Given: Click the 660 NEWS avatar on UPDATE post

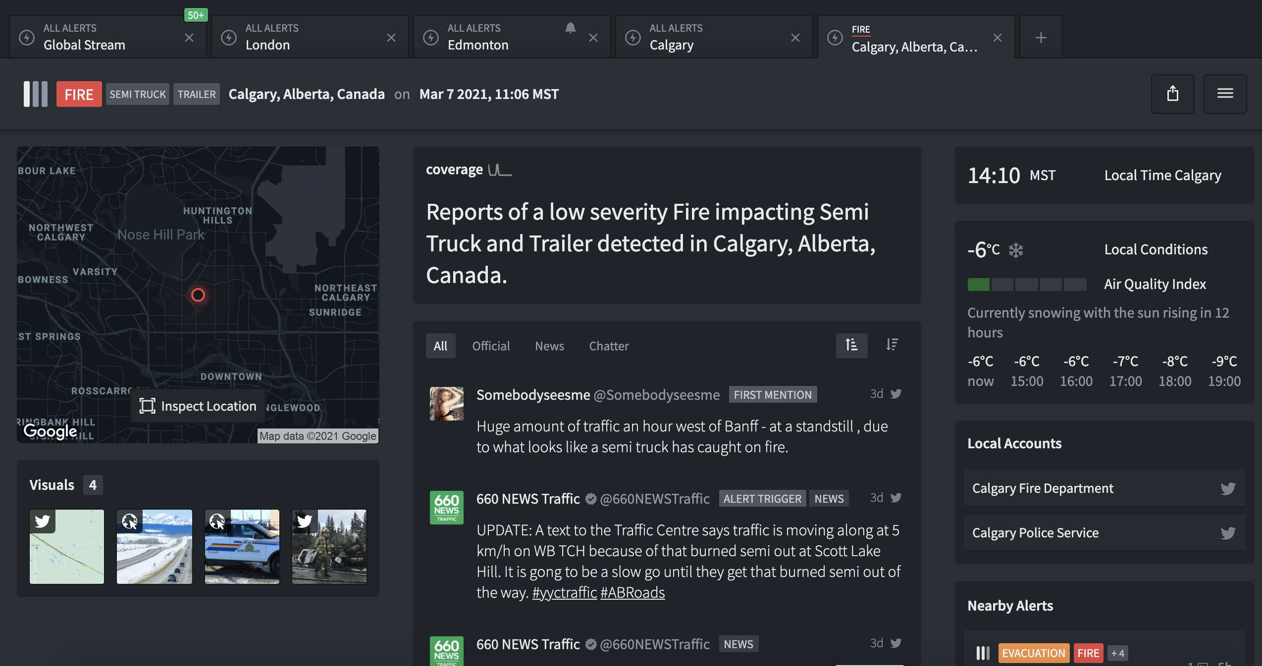Looking at the screenshot, I should point(446,508).
